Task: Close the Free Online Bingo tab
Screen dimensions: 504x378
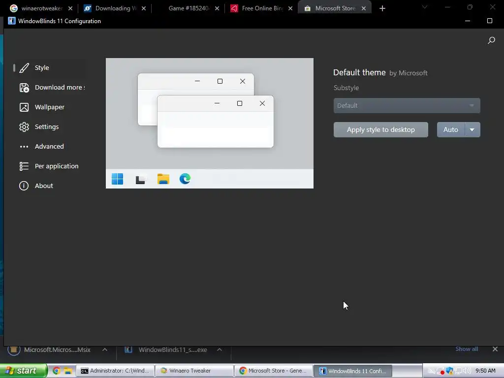Action: [x=290, y=8]
